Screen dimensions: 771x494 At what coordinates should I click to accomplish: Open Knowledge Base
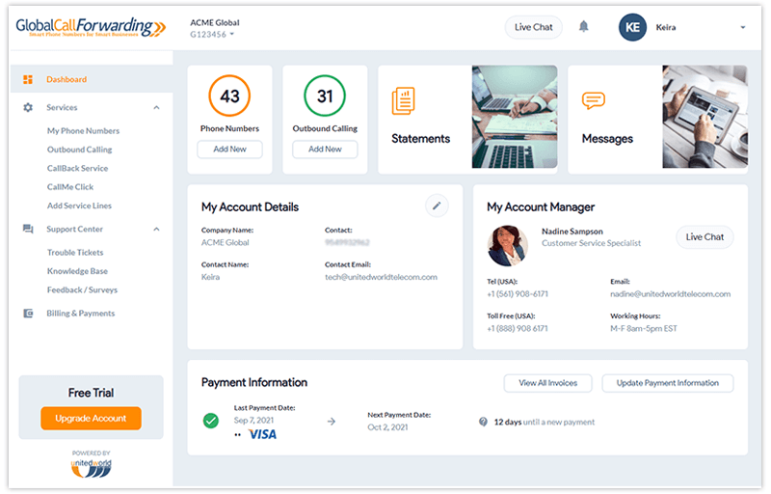tap(77, 271)
